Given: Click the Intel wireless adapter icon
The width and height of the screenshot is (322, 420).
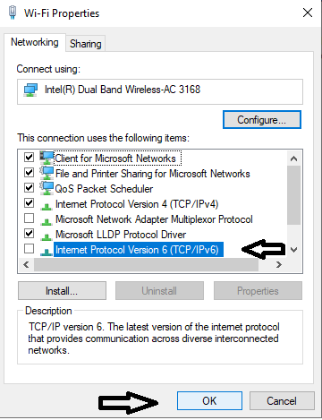Looking at the screenshot, I should click(30, 90).
